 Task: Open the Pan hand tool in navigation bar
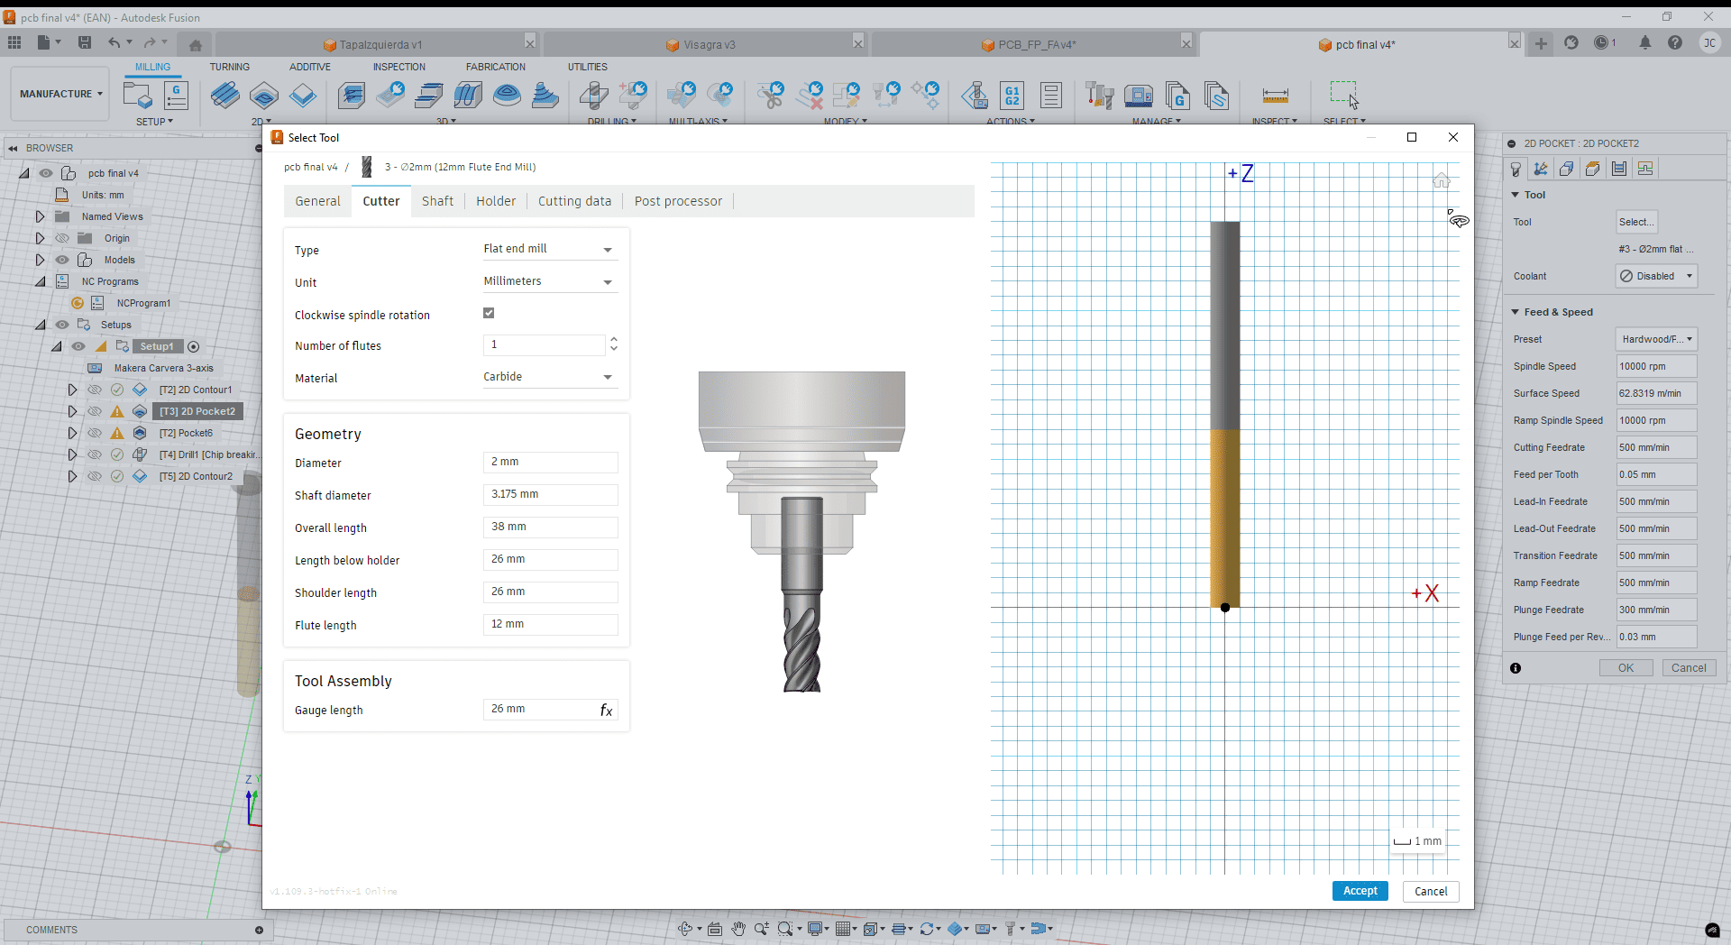(738, 929)
